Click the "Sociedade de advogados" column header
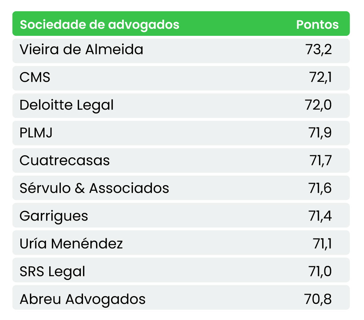Viewport: 364px width, 320px height. tap(100, 25)
